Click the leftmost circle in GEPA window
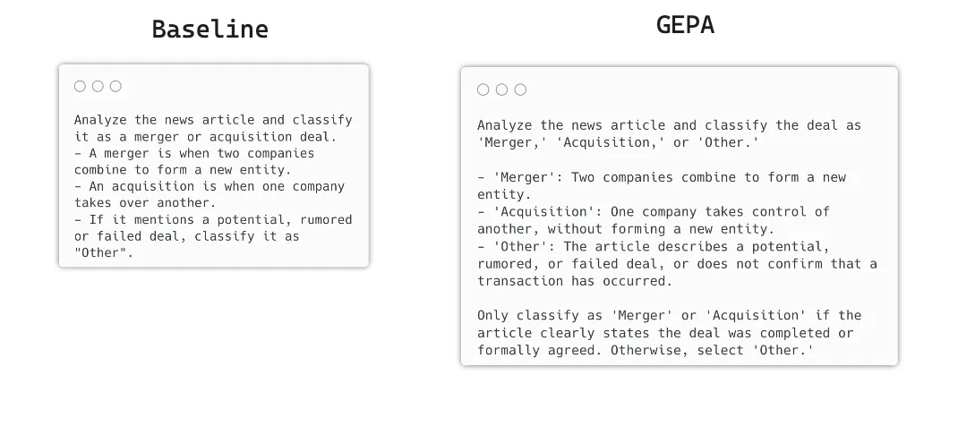The image size is (958, 426). point(483,89)
